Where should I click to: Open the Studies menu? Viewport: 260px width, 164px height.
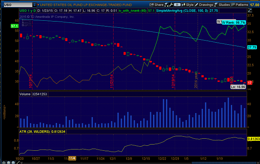click(x=222, y=5)
